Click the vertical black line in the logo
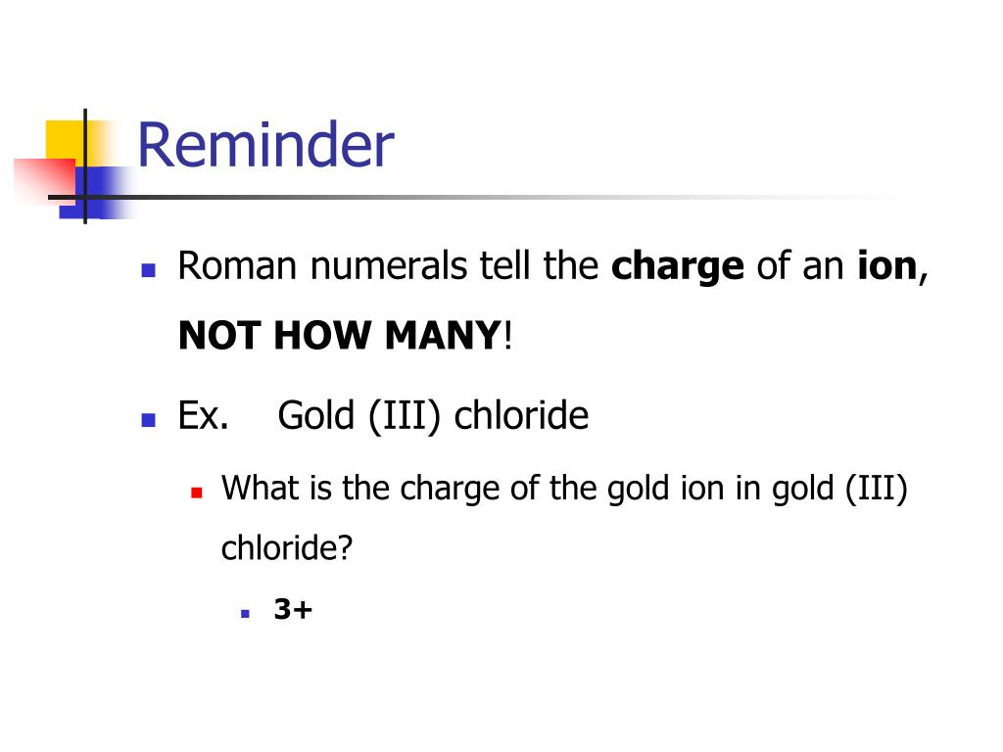1003x752 pixels. coord(85,166)
